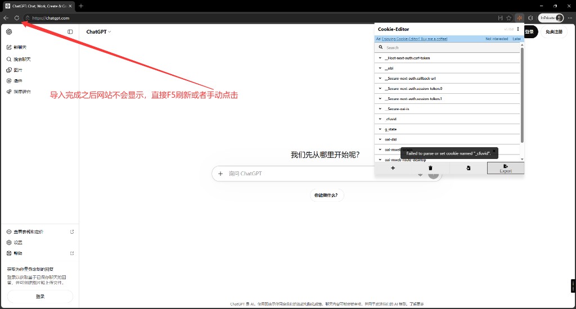Expand the oai-did cookie row
576x309 pixels.
(x=447, y=139)
